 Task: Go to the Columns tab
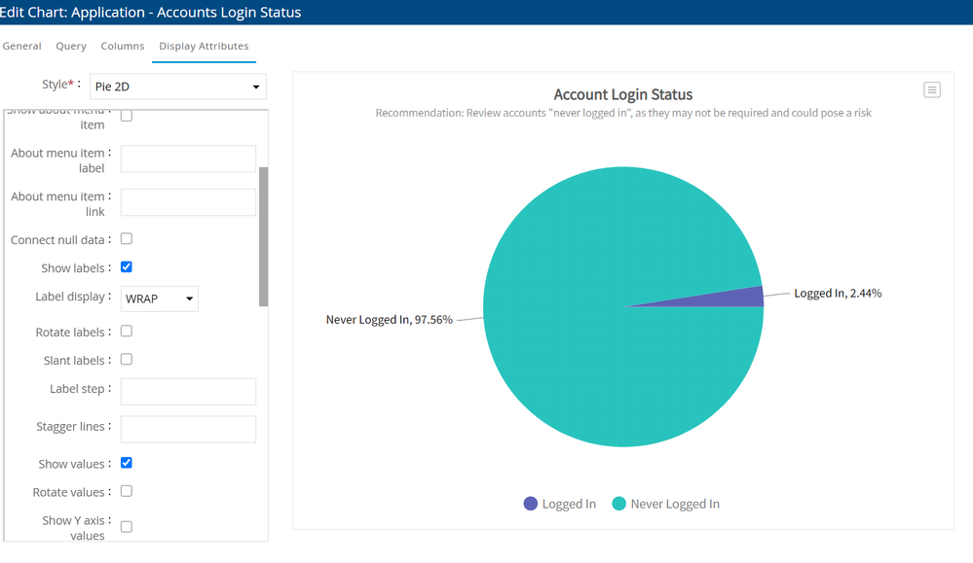123,46
